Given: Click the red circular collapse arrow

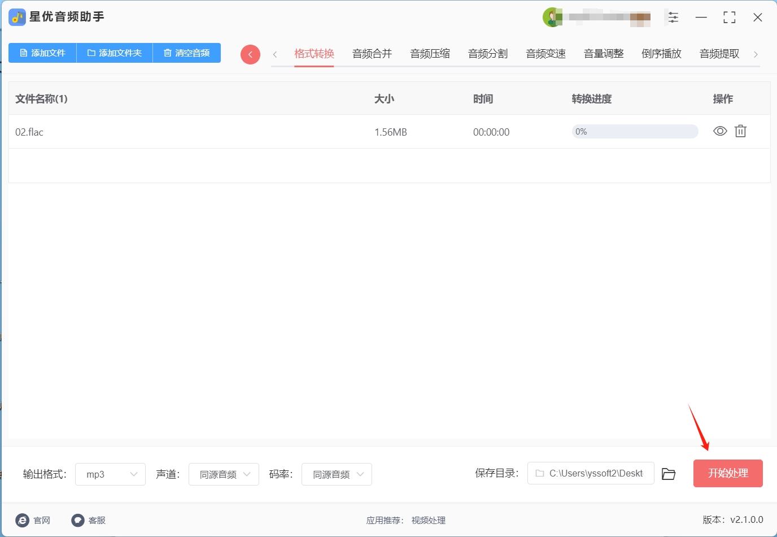Looking at the screenshot, I should 250,54.
